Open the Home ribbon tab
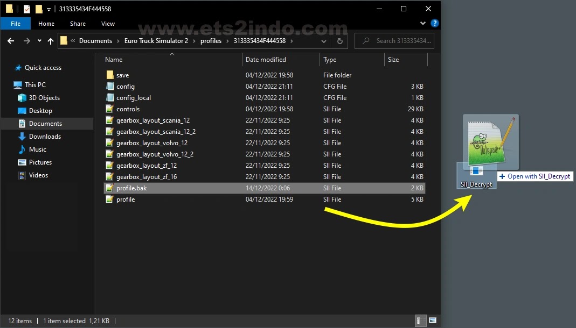The width and height of the screenshot is (576, 328). click(46, 24)
